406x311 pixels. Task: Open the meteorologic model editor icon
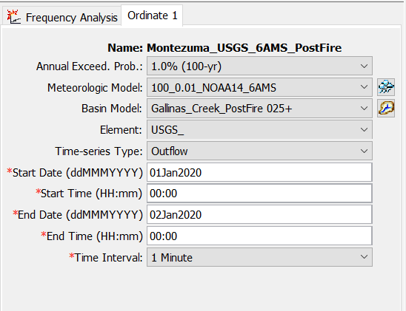click(386, 87)
